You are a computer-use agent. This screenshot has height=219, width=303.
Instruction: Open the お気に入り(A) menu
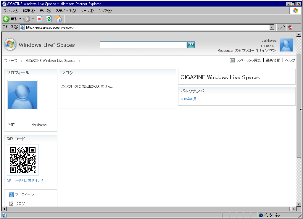(x=66, y=11)
